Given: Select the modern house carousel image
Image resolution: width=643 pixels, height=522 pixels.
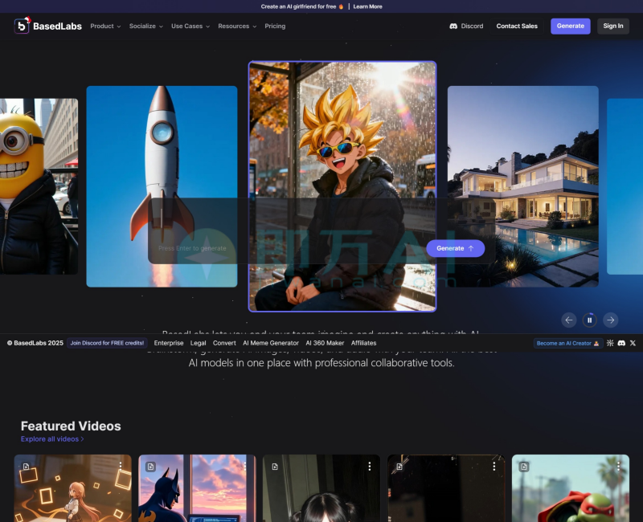Looking at the screenshot, I should pyautogui.click(x=522, y=185).
